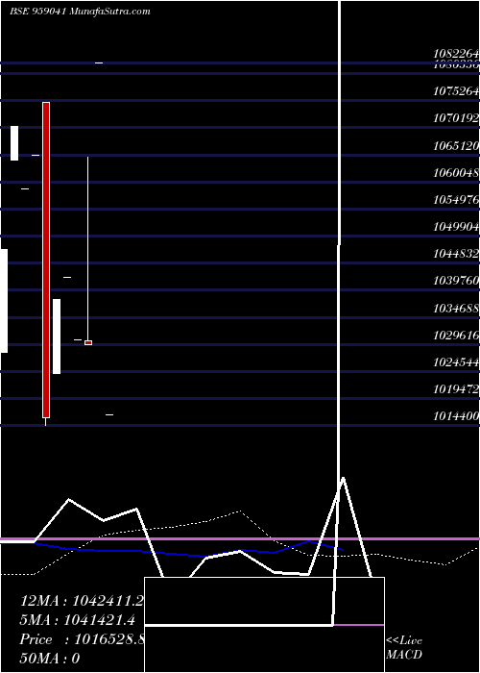Viewport: 480px width, 673px height.
Task: Select the white candle body near 1070192
Action: (x=14, y=143)
